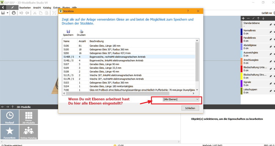Click the floppy disk save icon in main toolbar
The image size is (275, 146).
[3, 13]
